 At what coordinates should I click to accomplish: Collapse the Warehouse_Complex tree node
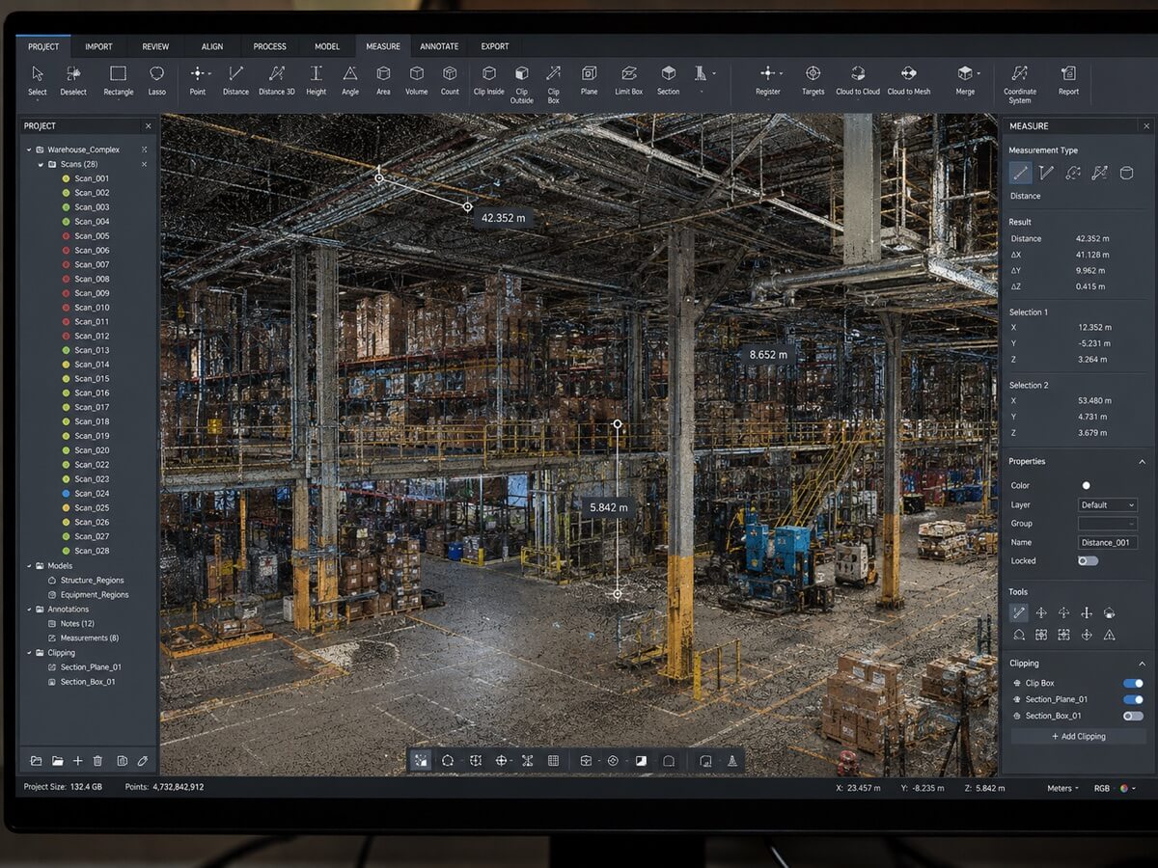29,149
